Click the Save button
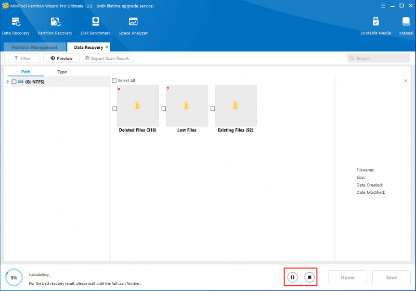This screenshot has width=416, height=291. click(x=392, y=277)
